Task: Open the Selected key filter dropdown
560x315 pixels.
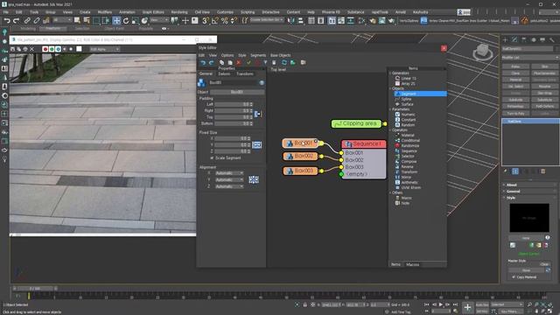Action: 507,304
